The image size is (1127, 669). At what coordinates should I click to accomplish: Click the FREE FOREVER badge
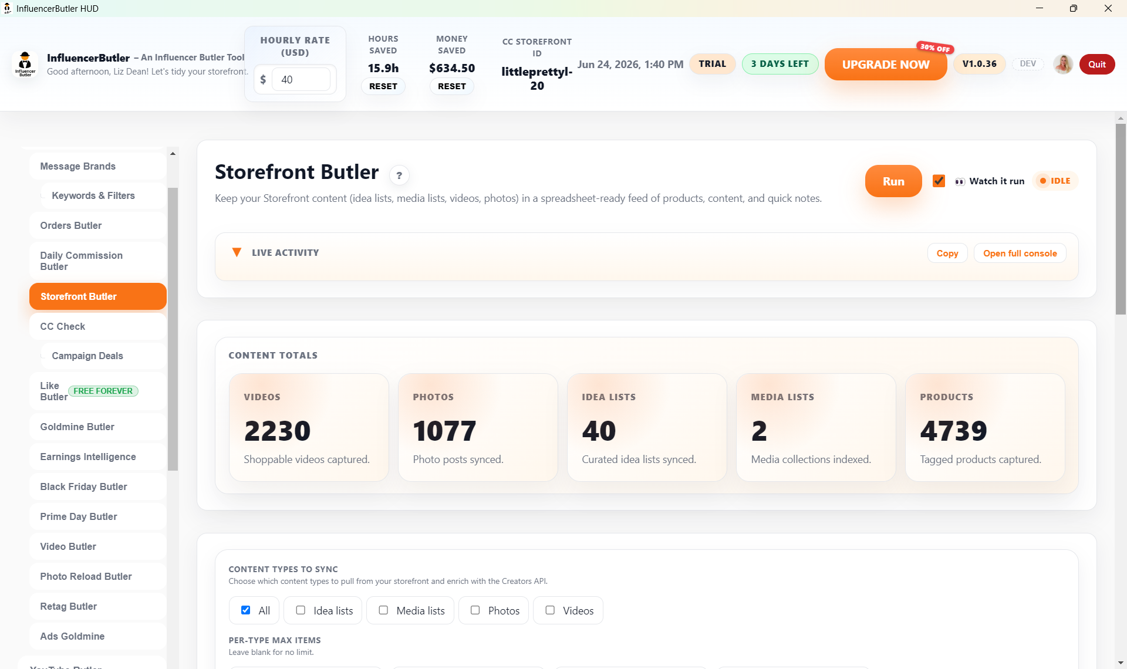pos(103,391)
